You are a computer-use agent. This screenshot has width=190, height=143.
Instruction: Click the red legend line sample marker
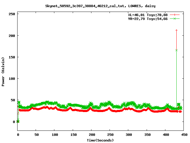tap(175, 15)
